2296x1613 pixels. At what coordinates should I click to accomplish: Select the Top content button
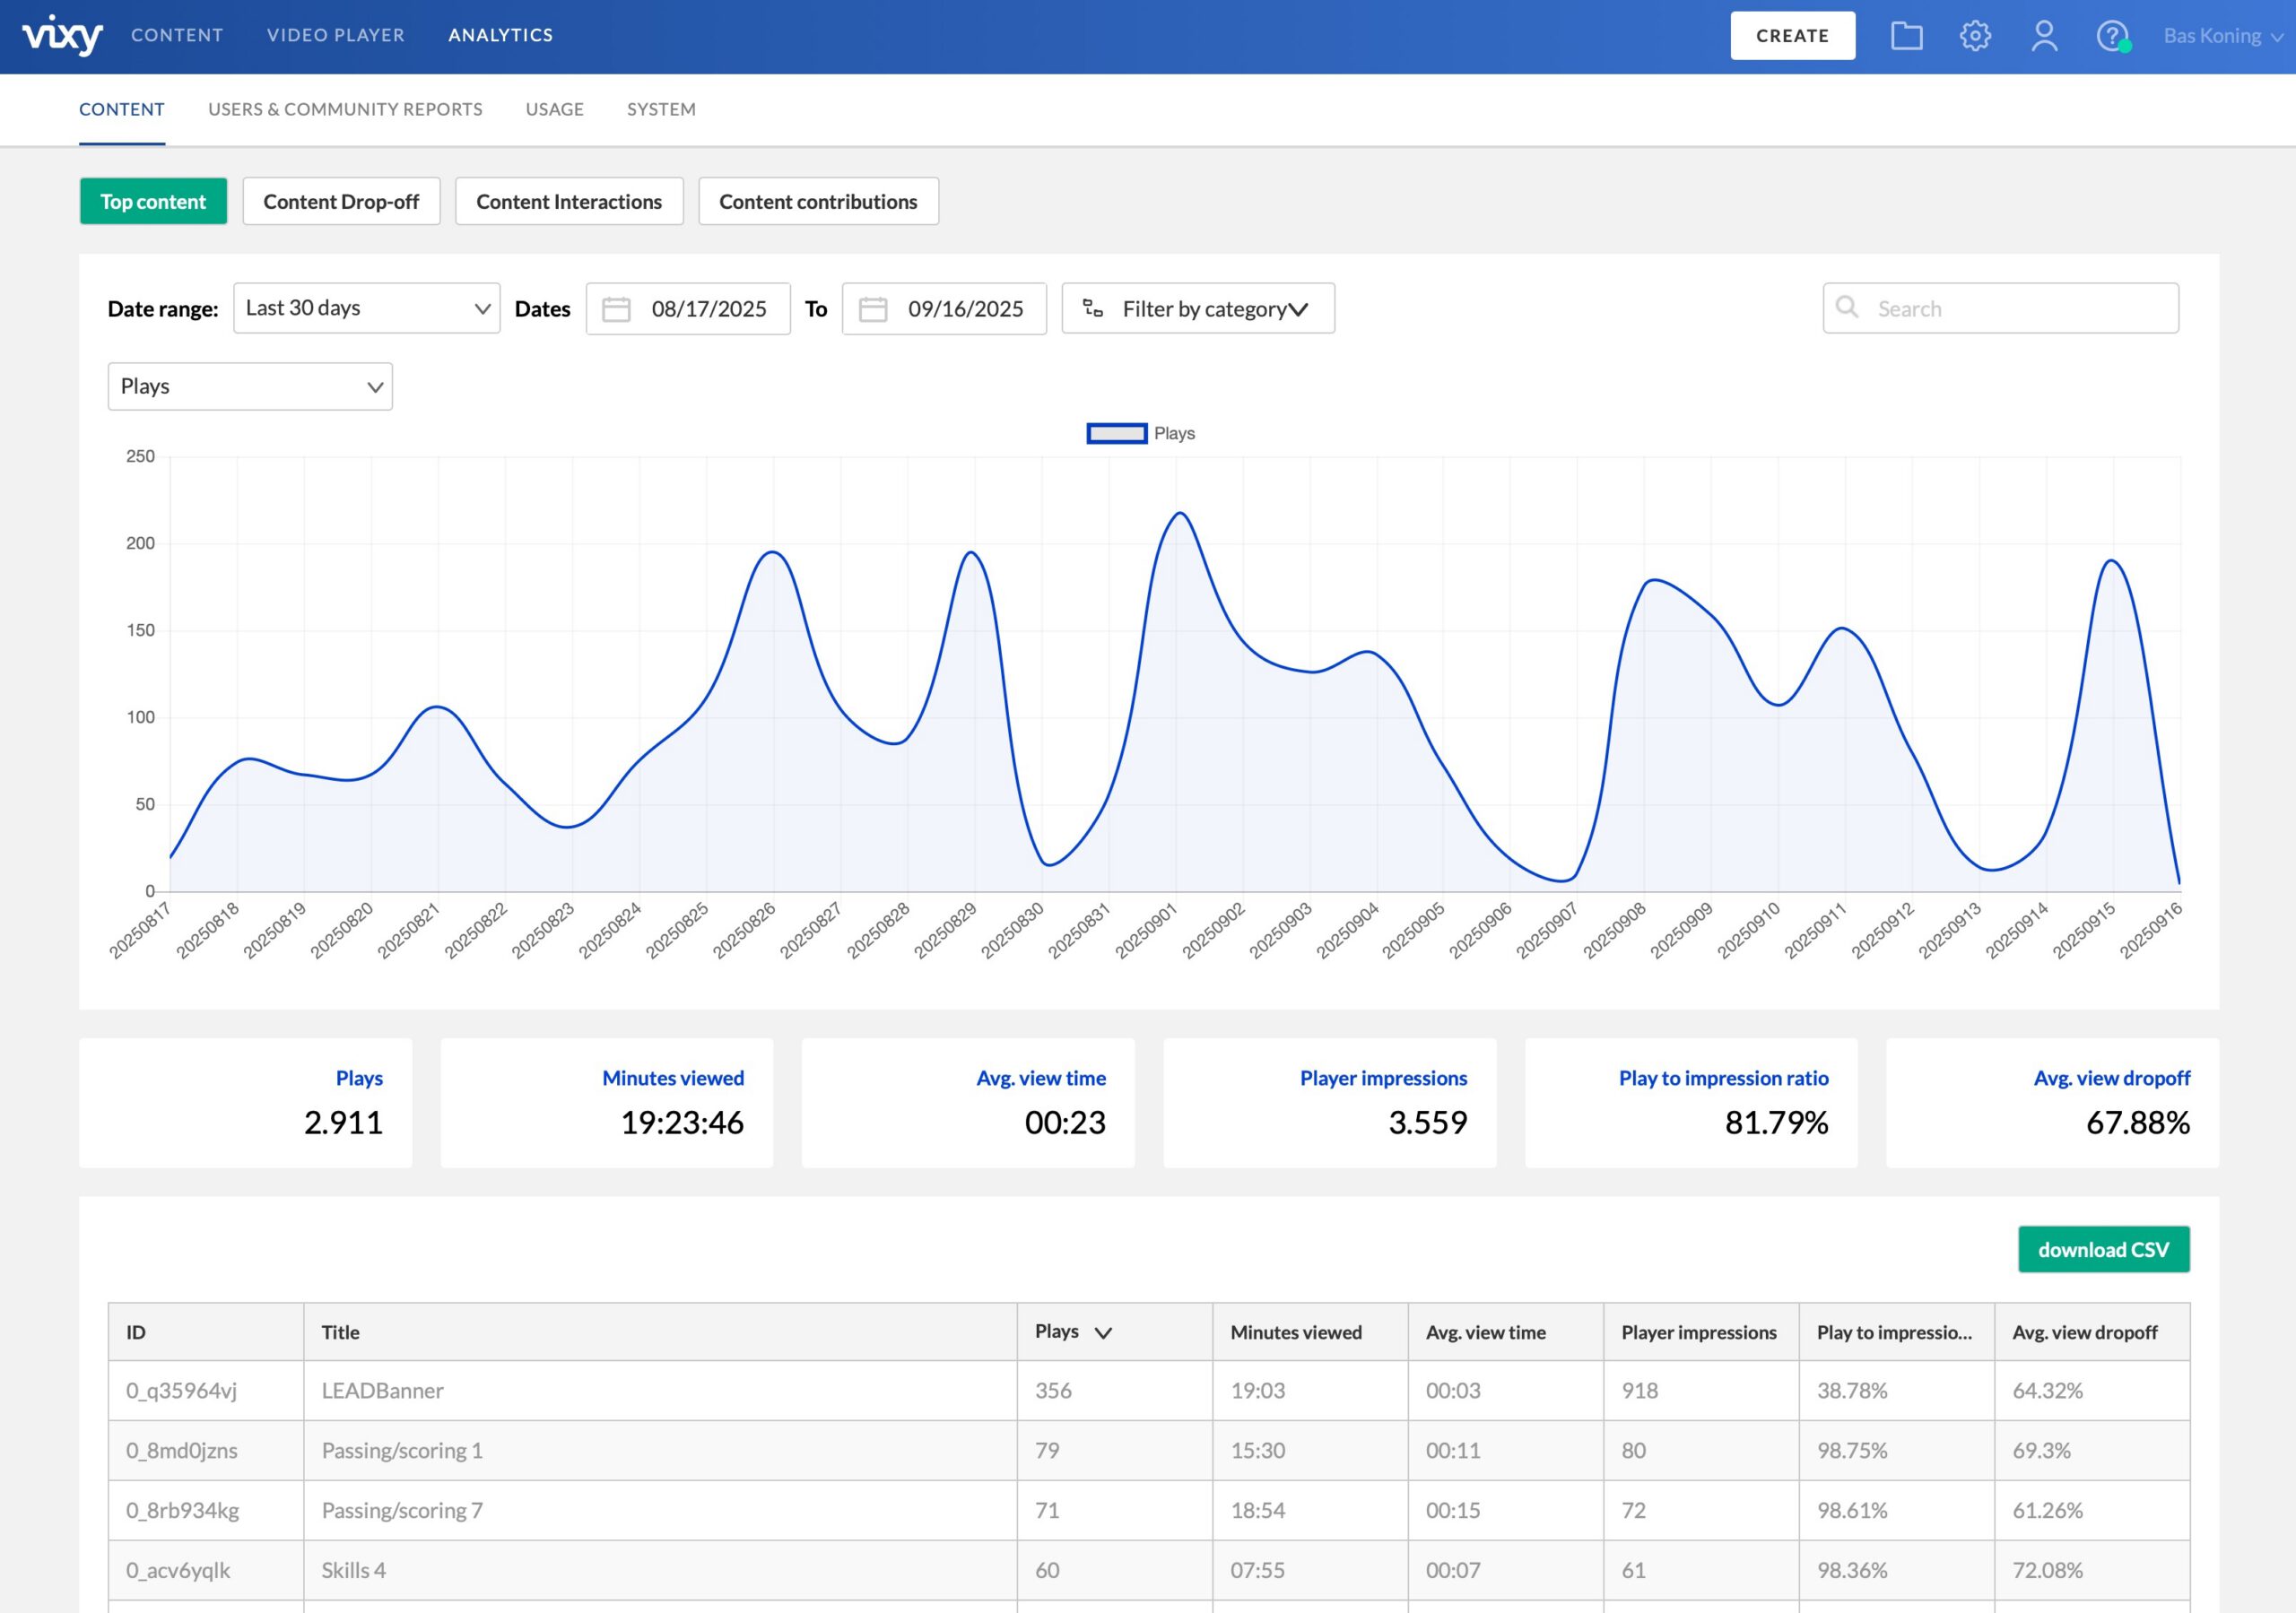tap(153, 201)
